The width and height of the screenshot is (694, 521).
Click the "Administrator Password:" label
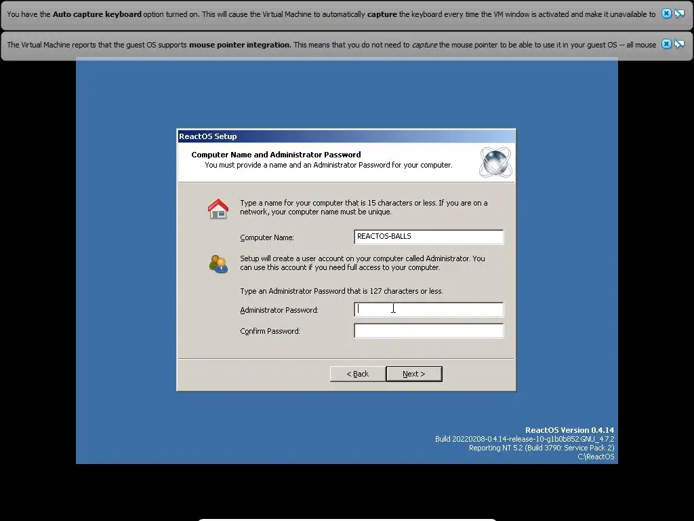click(279, 310)
